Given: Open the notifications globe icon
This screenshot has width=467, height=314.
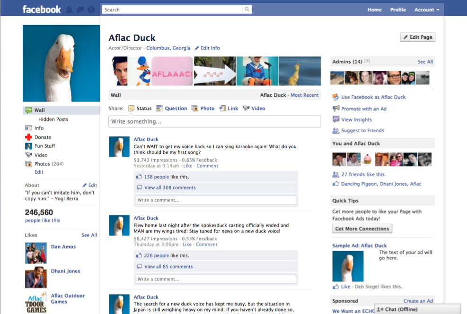Looking at the screenshot, I should [91, 9].
